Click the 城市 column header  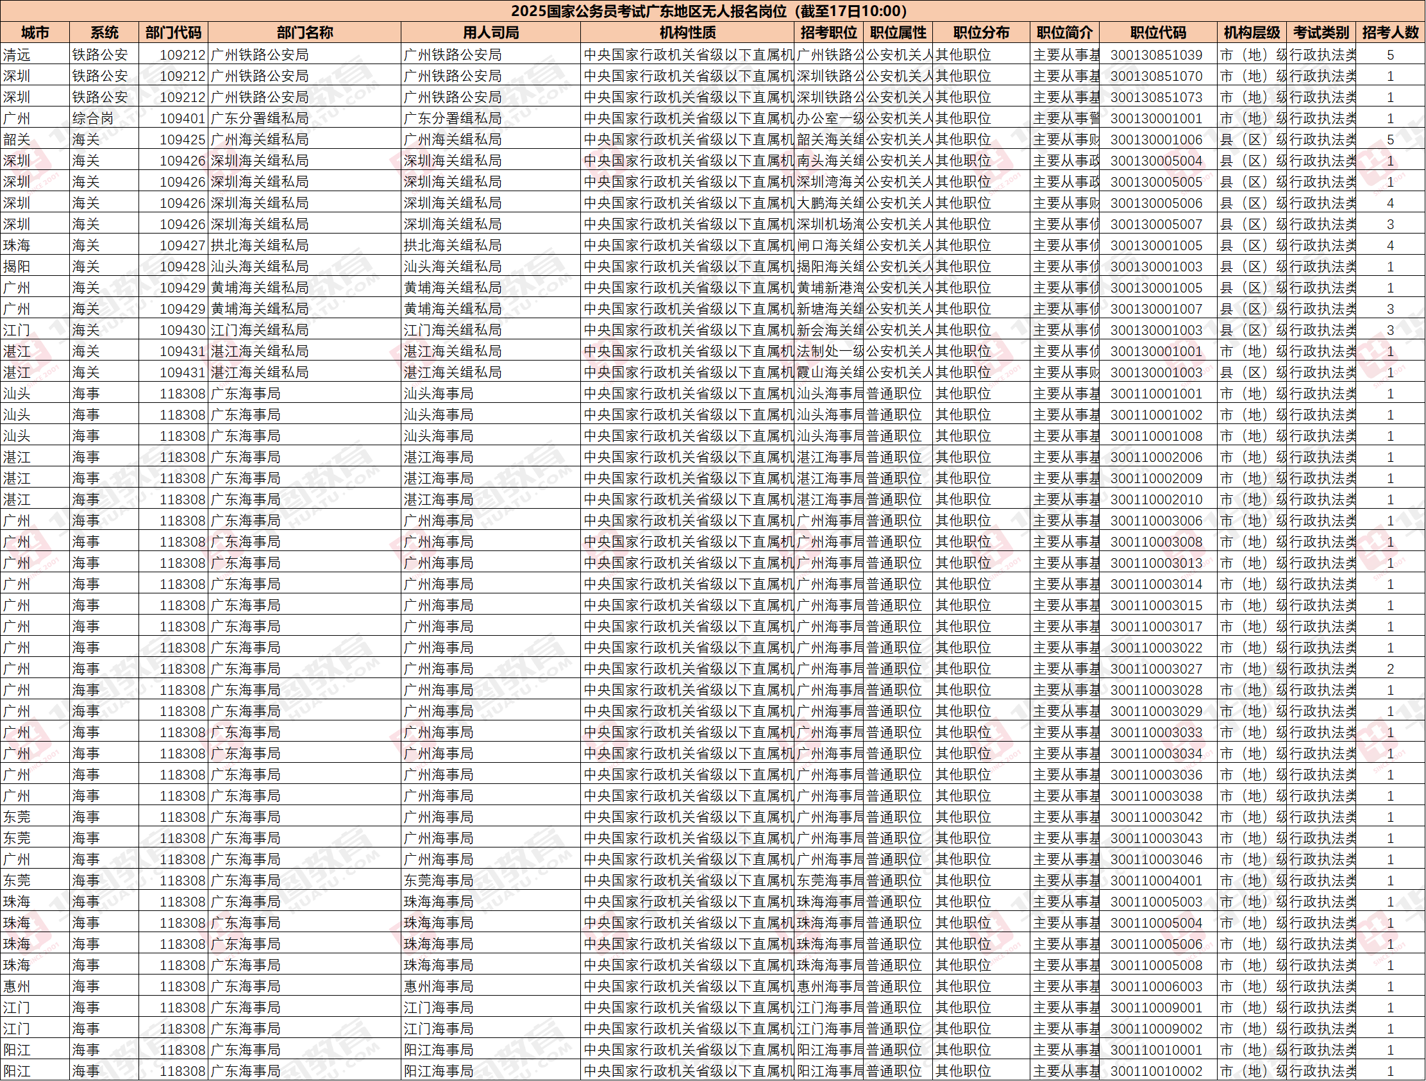pyautogui.click(x=35, y=33)
